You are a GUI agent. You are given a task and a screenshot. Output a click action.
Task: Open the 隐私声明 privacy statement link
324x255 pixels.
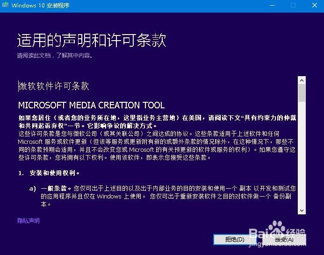[x=29, y=221]
